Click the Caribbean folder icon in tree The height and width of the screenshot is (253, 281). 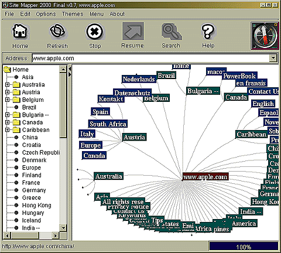coord(16,129)
